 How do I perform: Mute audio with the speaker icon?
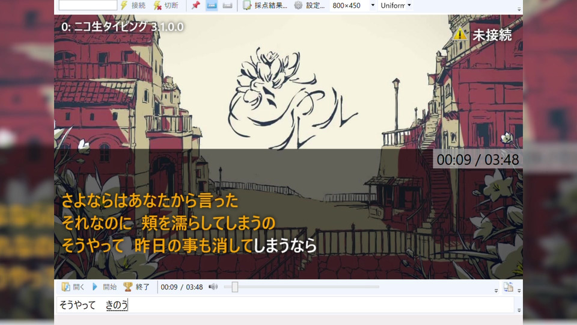point(213,286)
